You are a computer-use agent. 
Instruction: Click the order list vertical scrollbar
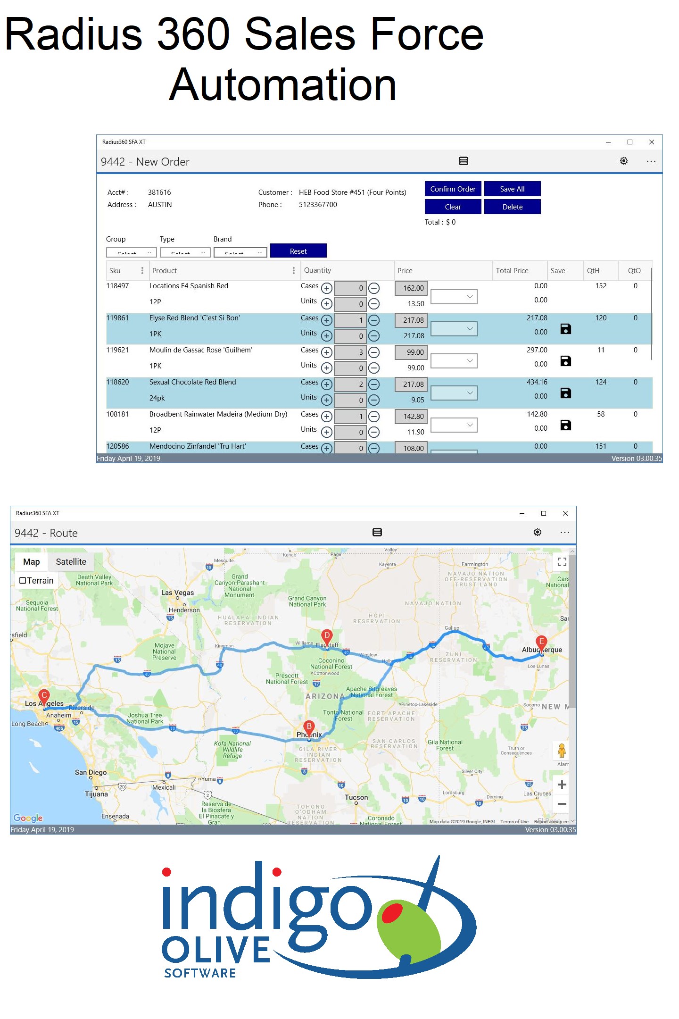tap(652, 314)
